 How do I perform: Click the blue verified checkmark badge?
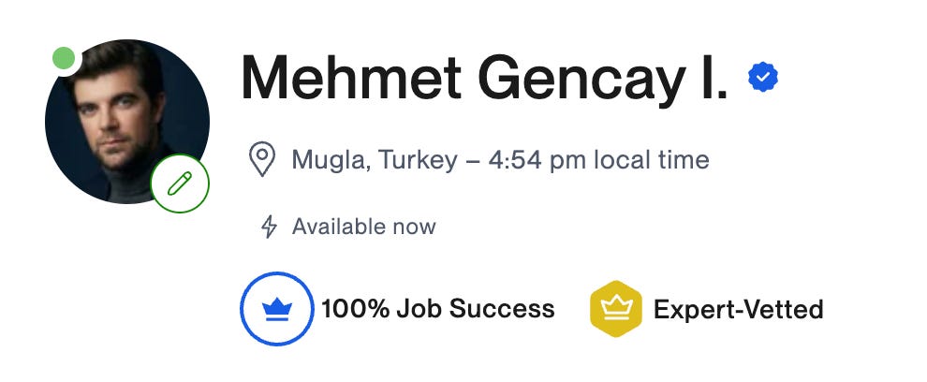762,78
